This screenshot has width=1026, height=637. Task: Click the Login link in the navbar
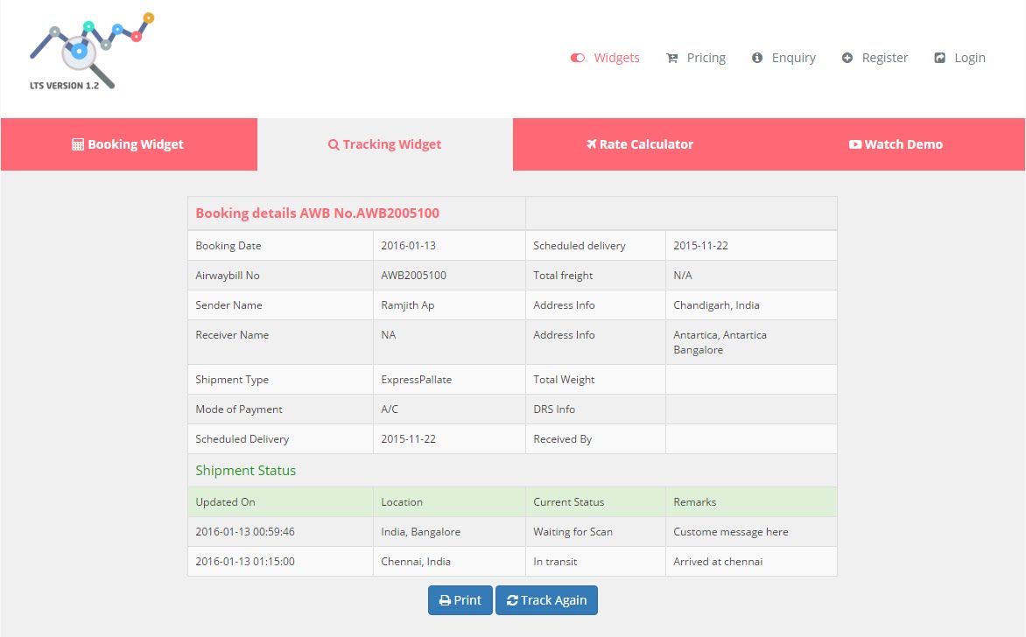point(970,58)
